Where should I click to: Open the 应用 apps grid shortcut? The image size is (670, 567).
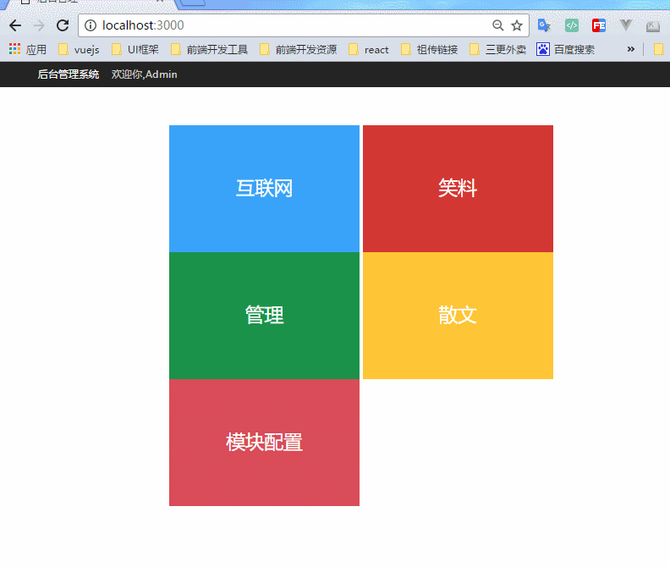click(28, 50)
